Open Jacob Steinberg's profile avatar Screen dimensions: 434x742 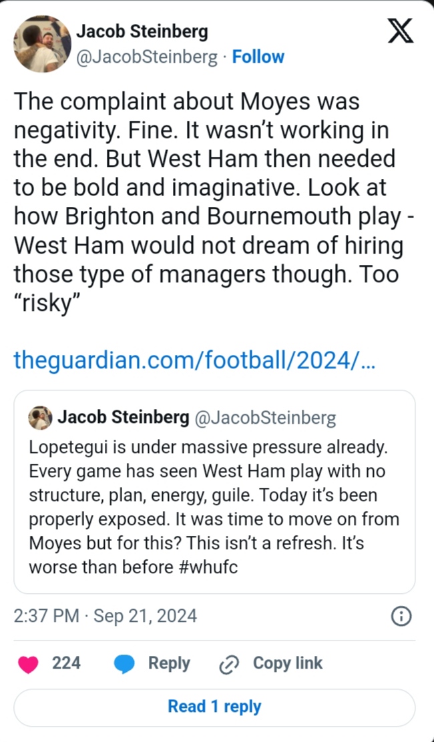pos(42,43)
